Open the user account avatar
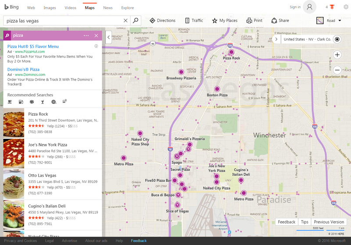Screen dimensions: 351x245 coord(310,7)
